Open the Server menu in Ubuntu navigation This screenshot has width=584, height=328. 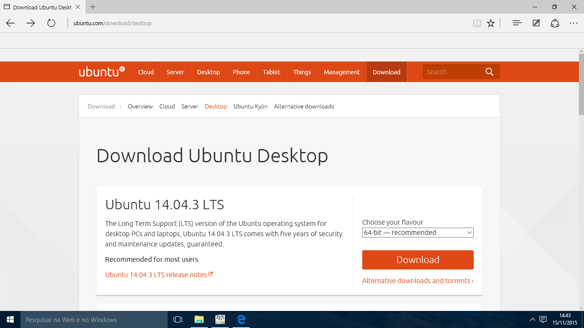(175, 72)
